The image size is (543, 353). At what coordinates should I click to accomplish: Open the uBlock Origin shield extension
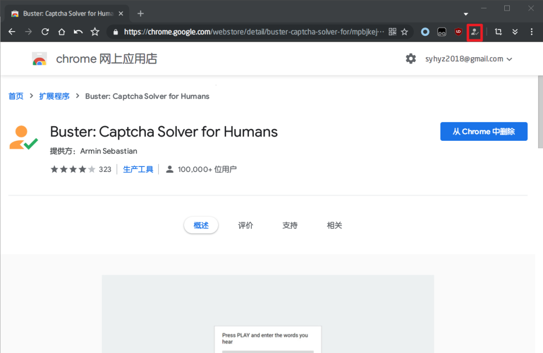tap(458, 32)
